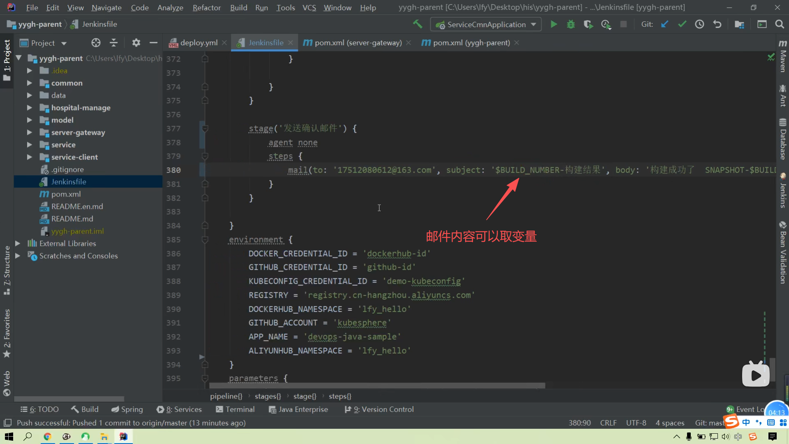Image resolution: width=789 pixels, height=444 pixels.
Task: Open the Refactor menu
Action: pyautogui.click(x=206, y=7)
